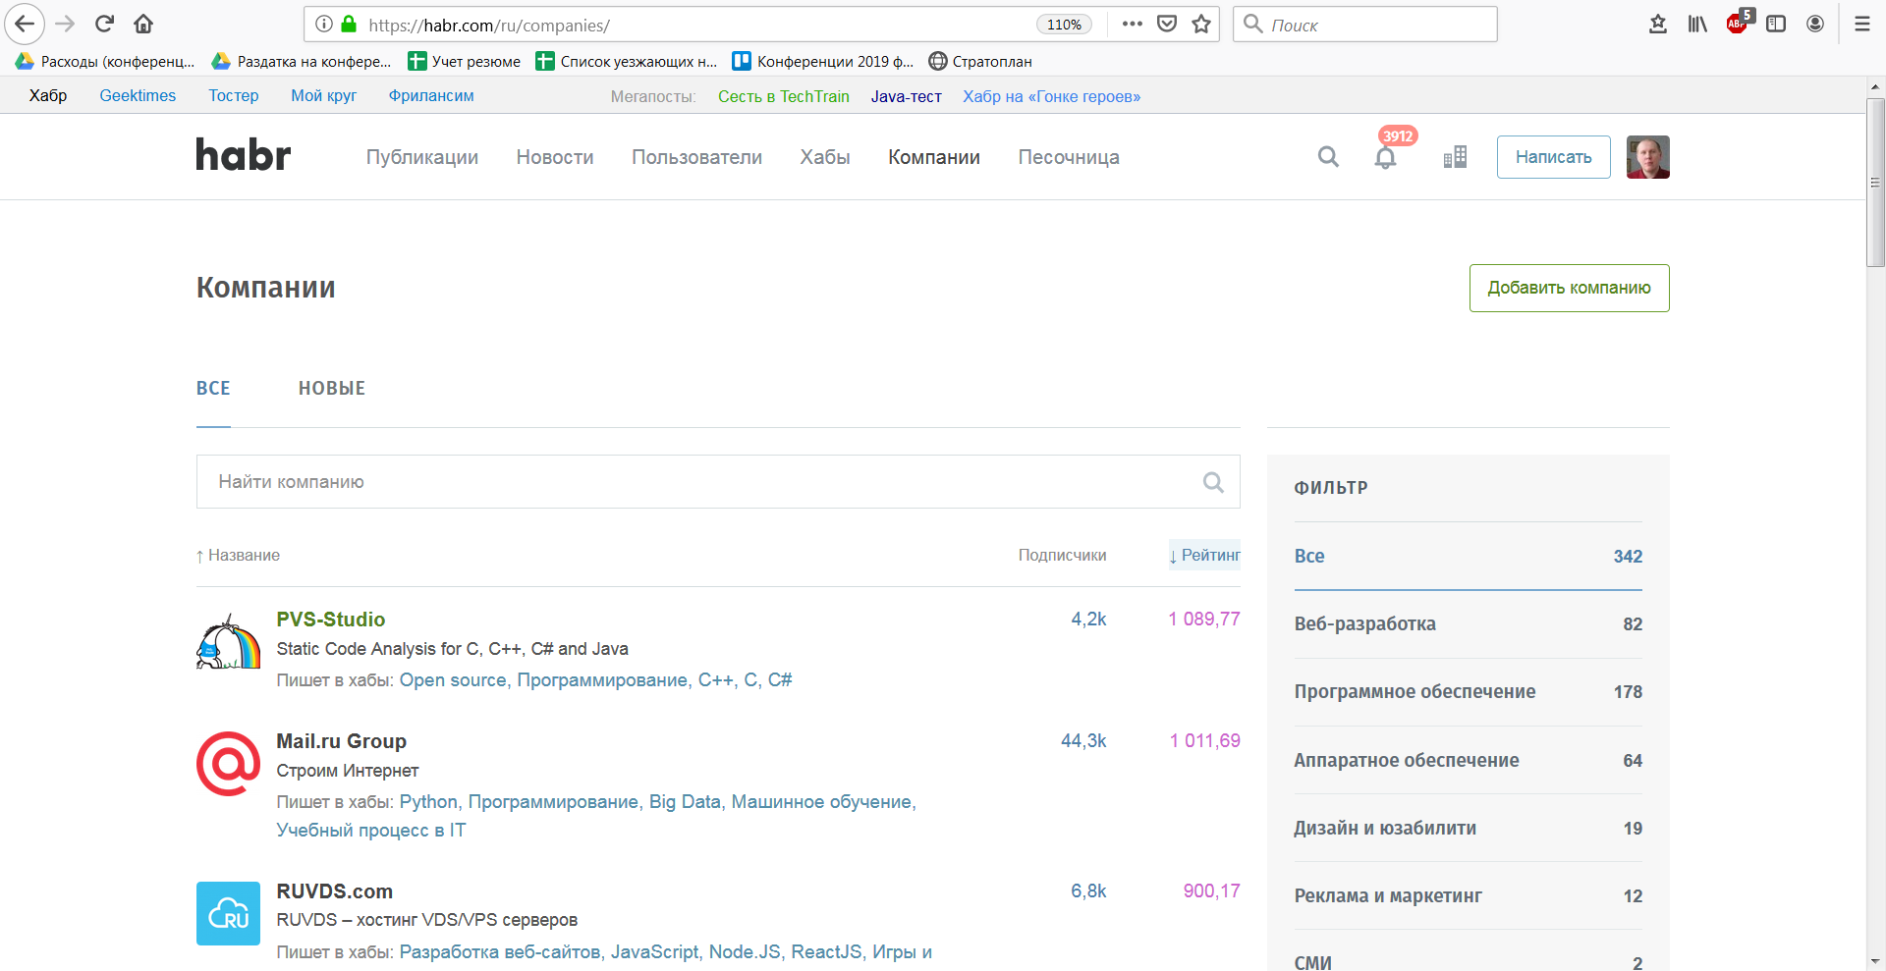Bookmark this page with star icon
Image resolution: width=1886 pixels, height=971 pixels.
click(1201, 25)
